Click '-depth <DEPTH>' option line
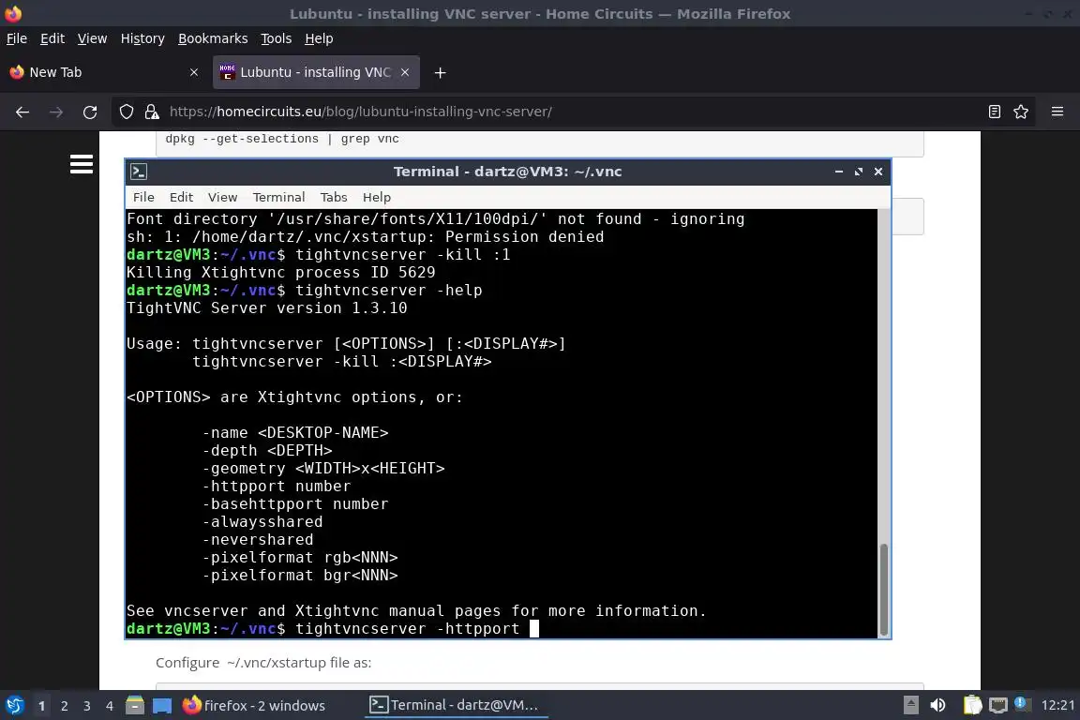This screenshot has width=1080, height=720. pyautogui.click(x=266, y=451)
